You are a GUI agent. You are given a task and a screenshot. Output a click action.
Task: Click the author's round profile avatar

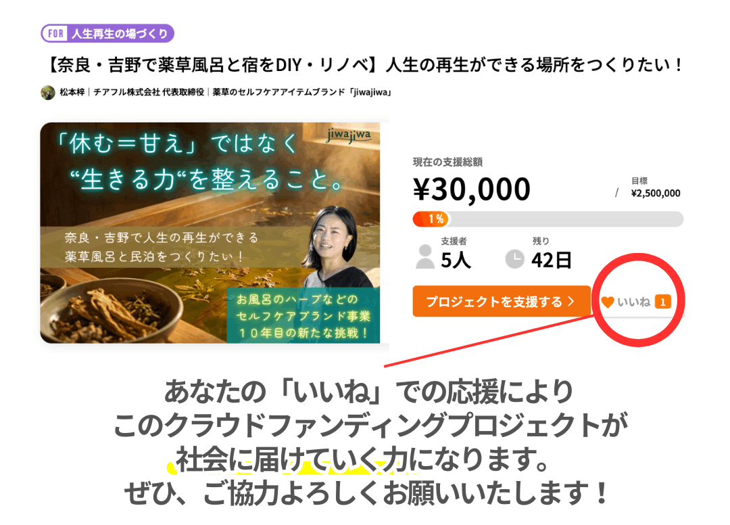click(x=48, y=92)
